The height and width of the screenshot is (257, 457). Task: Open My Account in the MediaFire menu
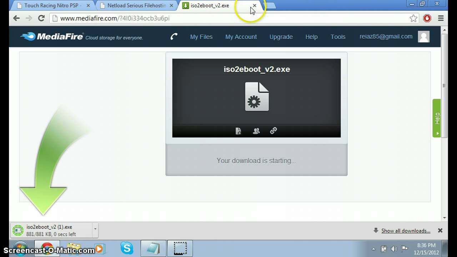[241, 37]
